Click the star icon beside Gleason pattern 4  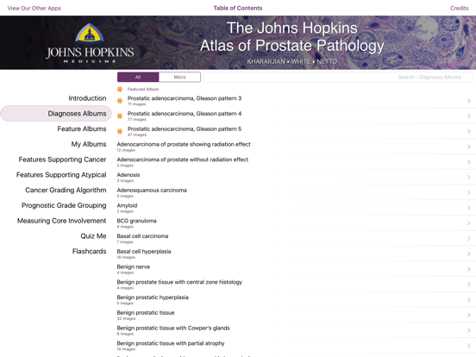120,116
